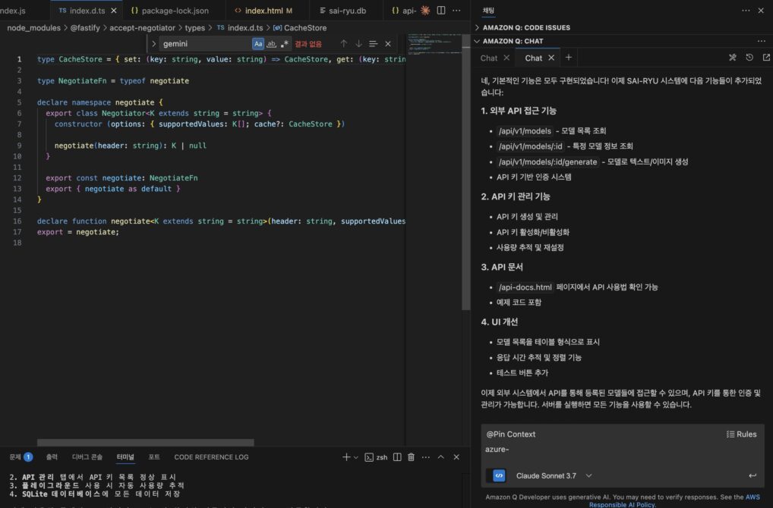Click the /api/v1/models code snippet in chat
Viewport: 773px width, 508px height.
(x=525, y=131)
